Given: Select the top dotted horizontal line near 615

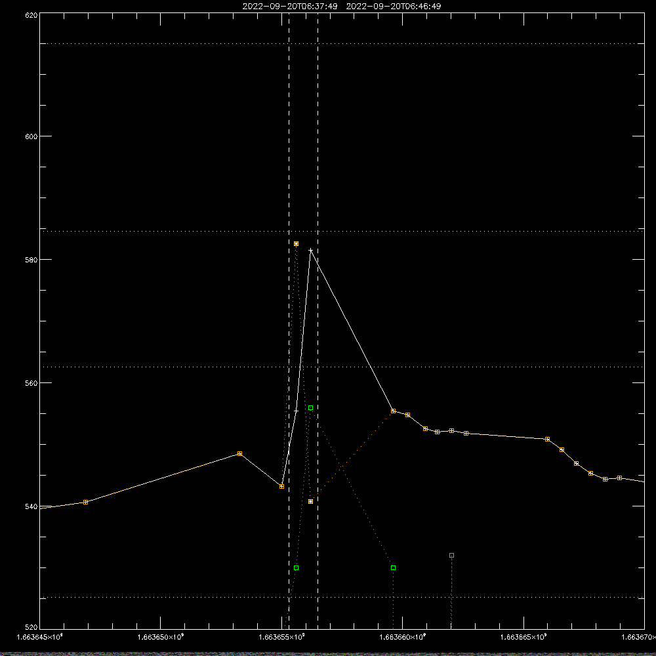Looking at the screenshot, I should click(342, 43).
